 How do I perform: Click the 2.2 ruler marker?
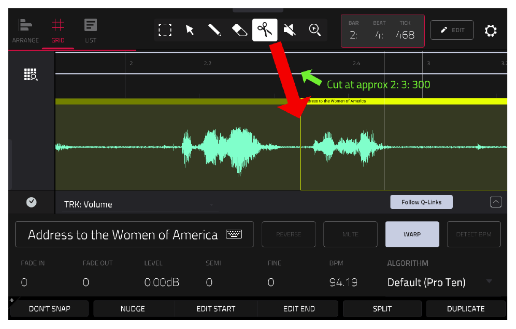pos(207,63)
